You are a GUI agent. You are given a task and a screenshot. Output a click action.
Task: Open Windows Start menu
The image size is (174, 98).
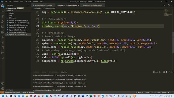(3, 96)
